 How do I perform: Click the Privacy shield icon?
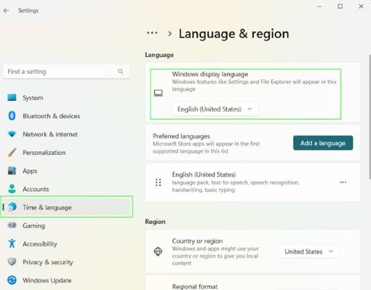click(x=12, y=262)
